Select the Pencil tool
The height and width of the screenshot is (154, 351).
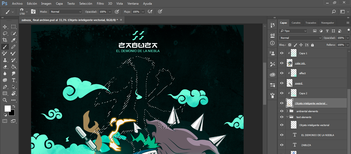[13, 47]
